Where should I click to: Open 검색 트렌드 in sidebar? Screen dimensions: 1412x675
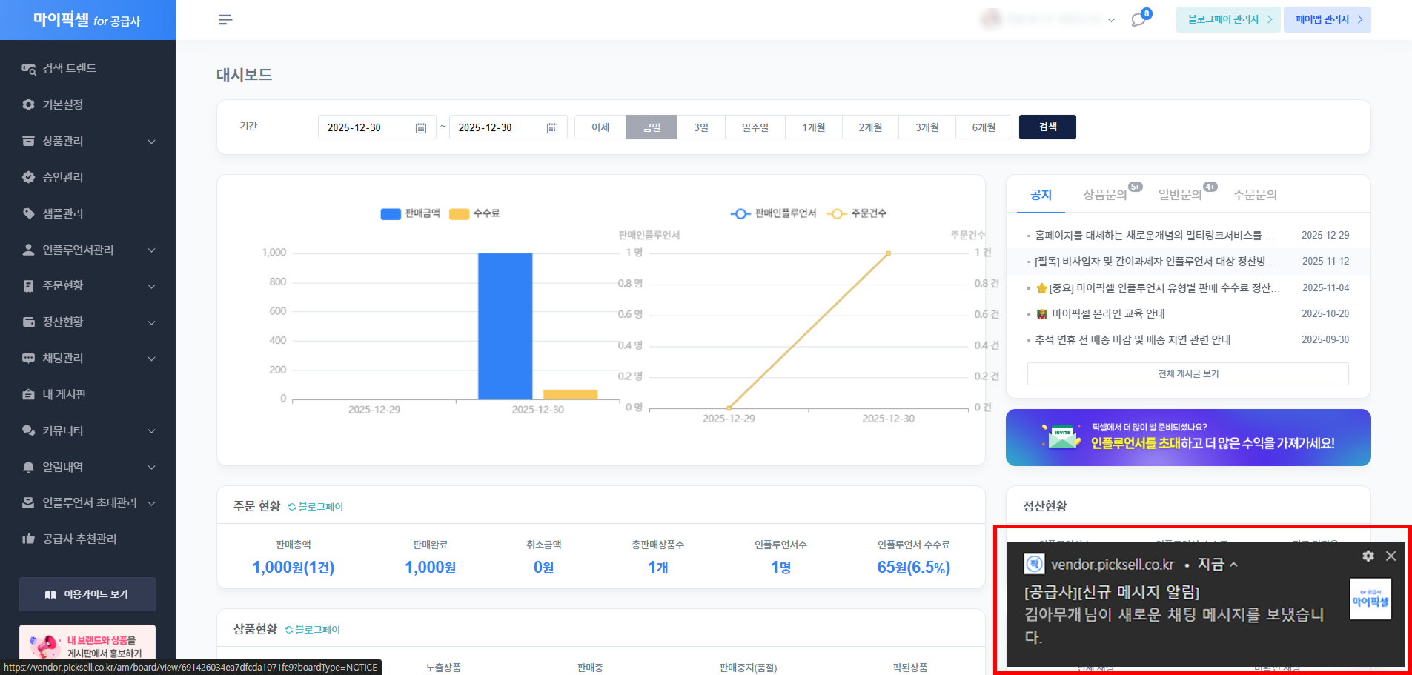click(x=69, y=68)
